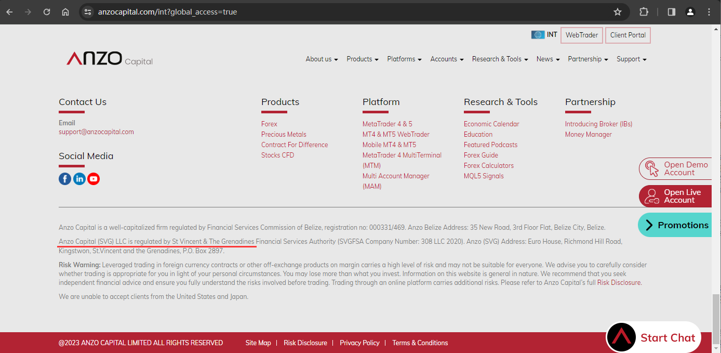Open the YouTube social media icon
Image resolution: width=721 pixels, height=353 pixels.
click(x=94, y=179)
